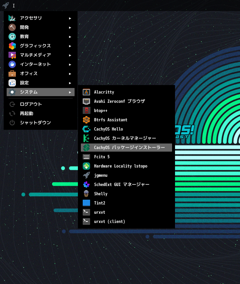Choose ログアウト to log out
Viewport: 240px width, 284px height.
(41, 104)
